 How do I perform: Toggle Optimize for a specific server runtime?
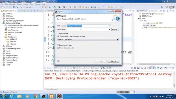point(58,36)
